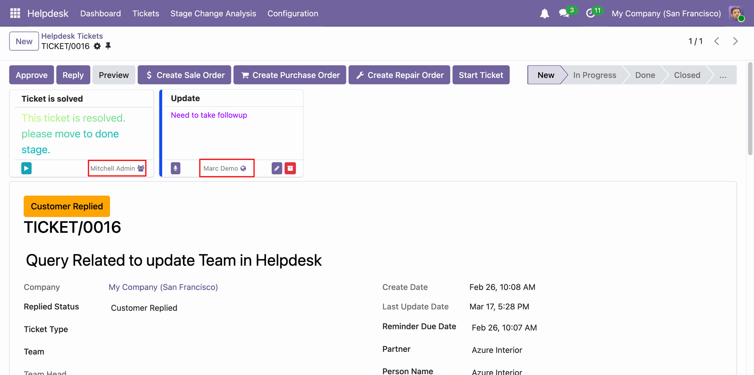Open the Configuration menu

coord(293,13)
